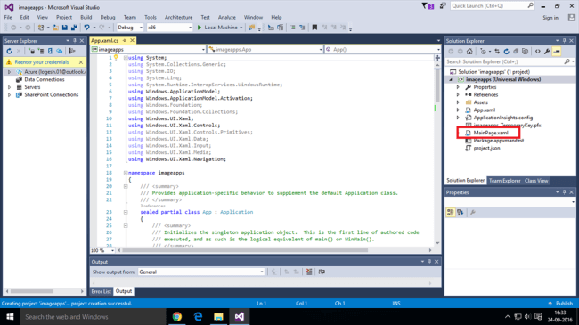The width and height of the screenshot is (579, 325).
Task: Click Home icon in Solution Explorer toolbar
Action: coord(469,52)
